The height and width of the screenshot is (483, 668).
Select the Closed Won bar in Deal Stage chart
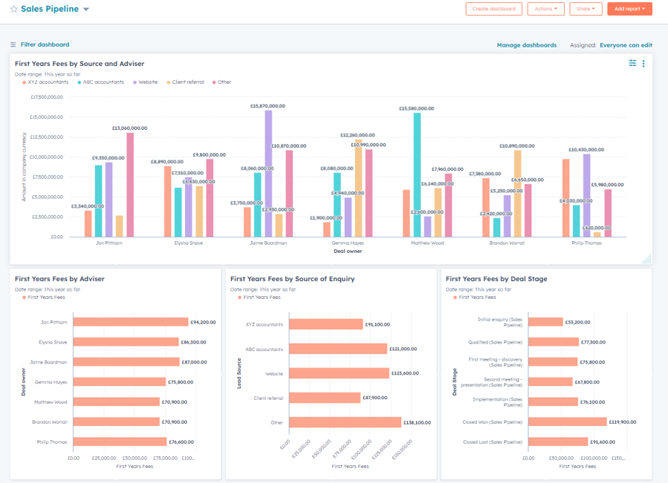coord(568,421)
